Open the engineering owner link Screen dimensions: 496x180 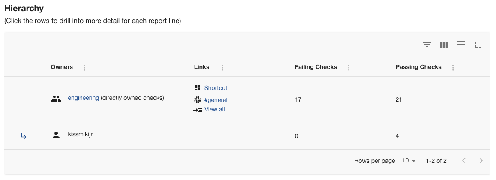83,98
